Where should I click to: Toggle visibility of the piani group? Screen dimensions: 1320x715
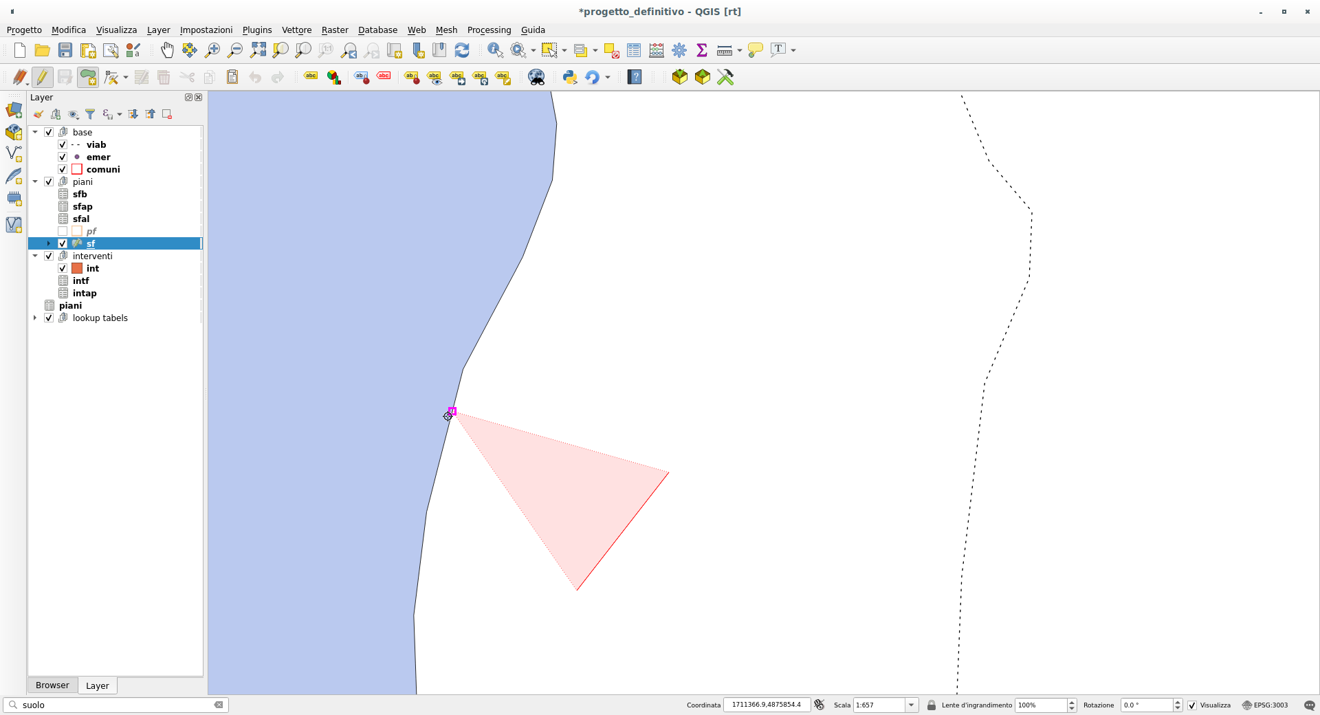pyautogui.click(x=49, y=181)
